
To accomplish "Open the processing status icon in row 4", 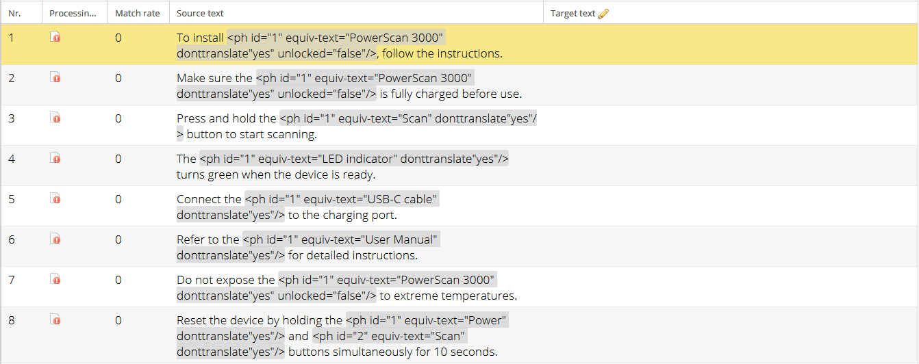I will pos(55,159).
